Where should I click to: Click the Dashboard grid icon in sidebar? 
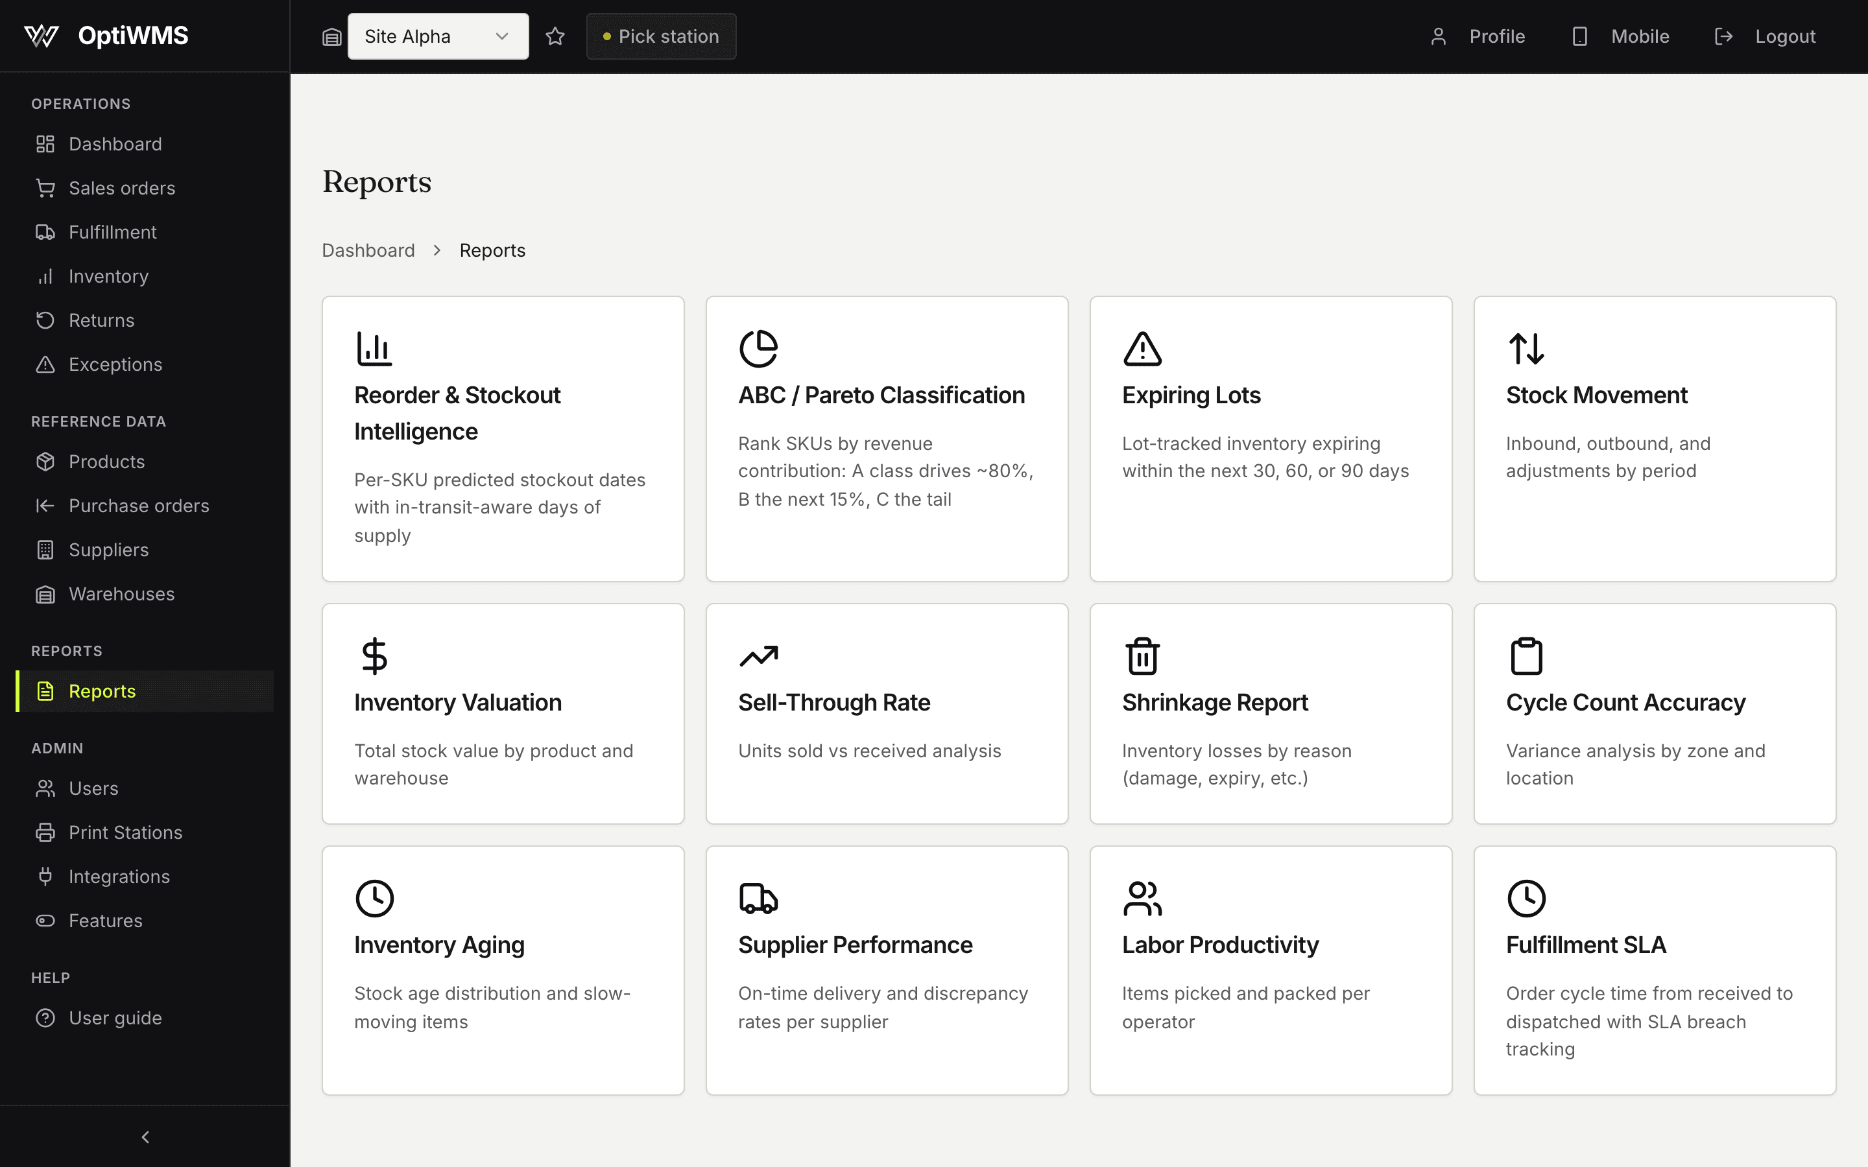(45, 143)
